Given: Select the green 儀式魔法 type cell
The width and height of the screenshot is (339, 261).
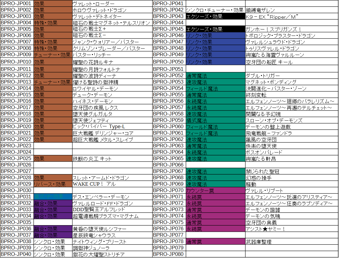Looking at the screenshot, I should coord(215,120).
